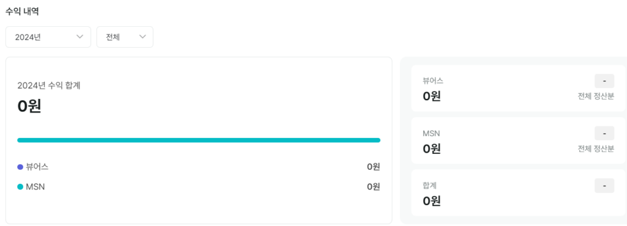The width and height of the screenshot is (627, 226).
Task: Click the dash badge in 뷰어스 card
Action: pyautogui.click(x=604, y=81)
